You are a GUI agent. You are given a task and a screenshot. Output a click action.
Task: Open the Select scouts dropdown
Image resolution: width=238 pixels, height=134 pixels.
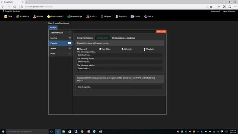click(x=119, y=62)
